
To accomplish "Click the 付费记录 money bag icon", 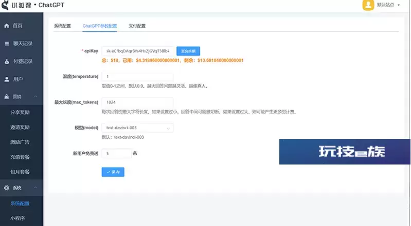I will [7, 61].
